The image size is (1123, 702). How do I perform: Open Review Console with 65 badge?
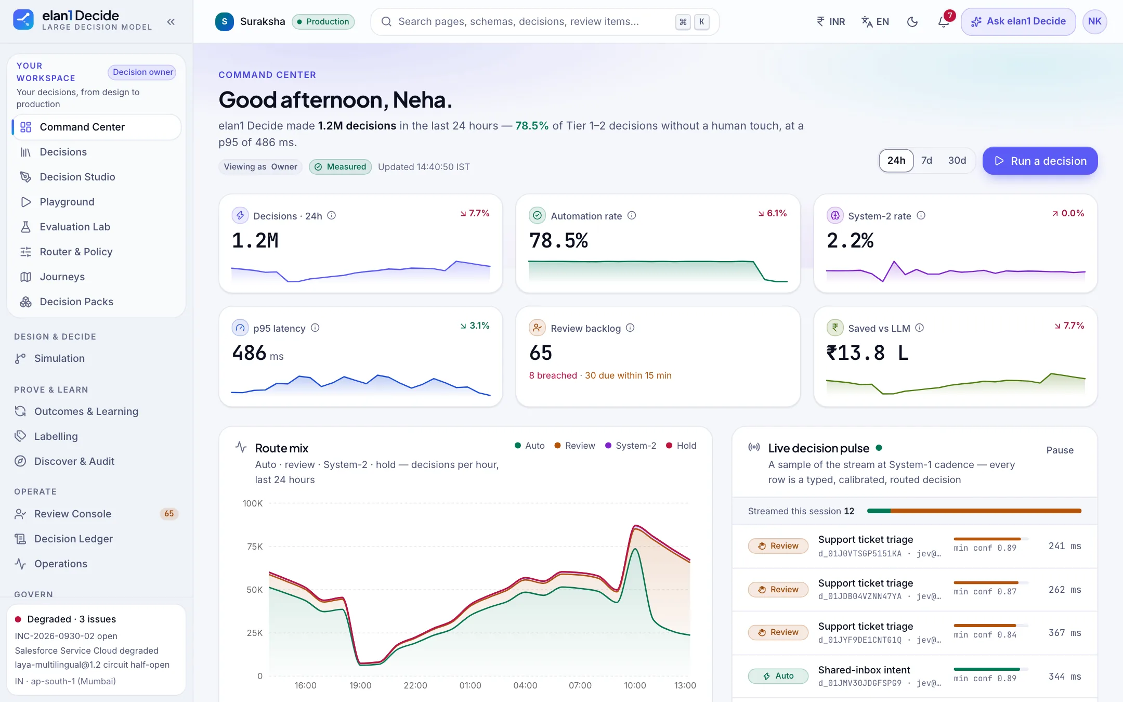[96, 514]
